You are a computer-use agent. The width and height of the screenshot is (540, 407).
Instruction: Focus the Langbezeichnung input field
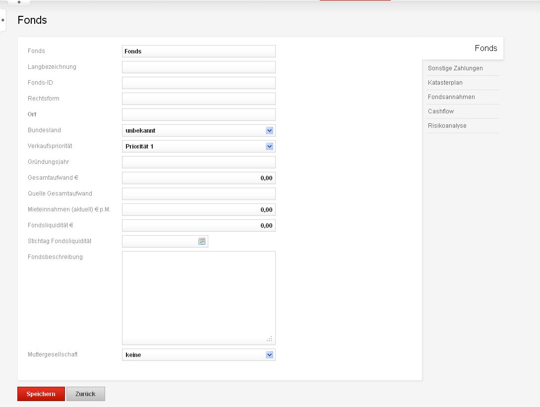tap(199, 67)
